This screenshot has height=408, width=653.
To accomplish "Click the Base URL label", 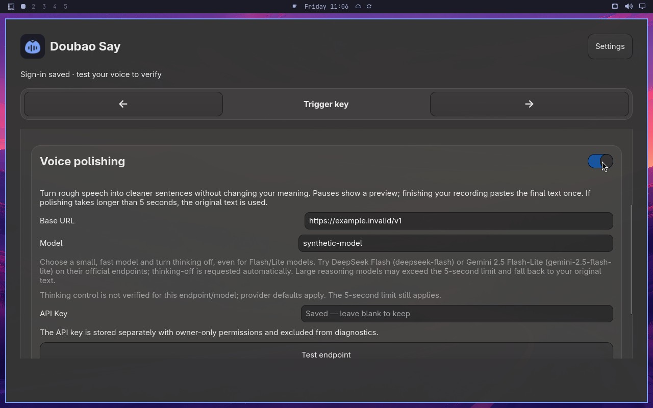I will [x=57, y=221].
